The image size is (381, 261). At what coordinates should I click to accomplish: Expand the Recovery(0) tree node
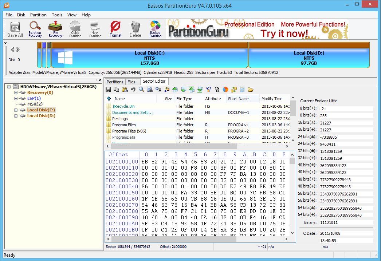pyautogui.click(x=16, y=92)
